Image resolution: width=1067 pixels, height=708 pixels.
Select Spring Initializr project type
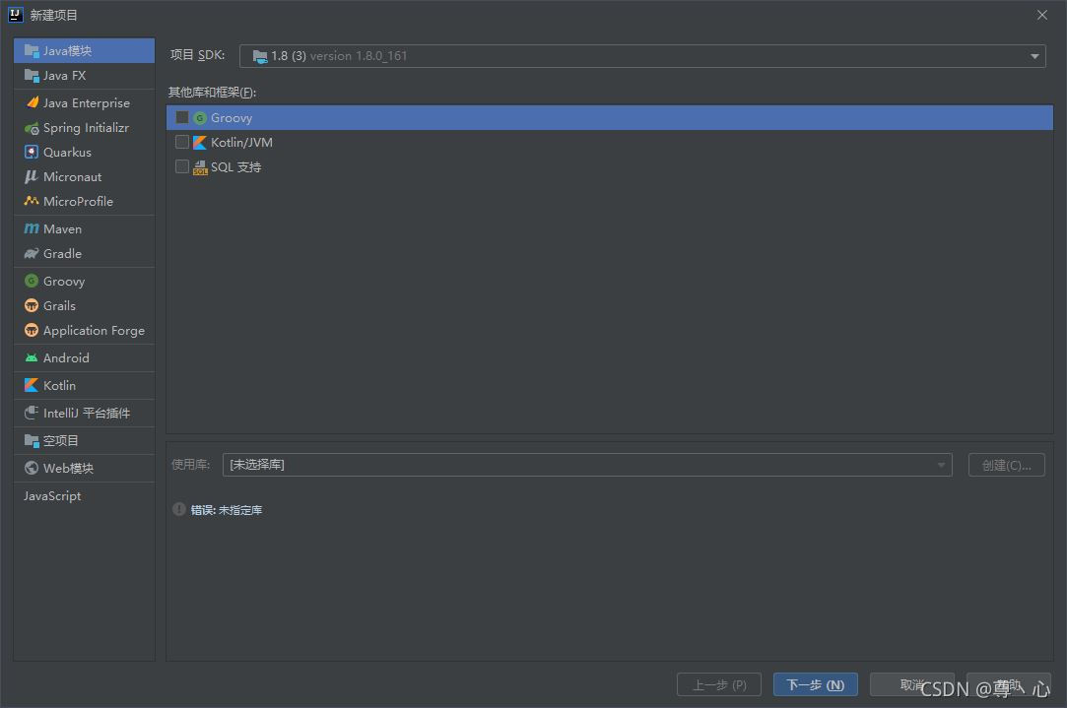(x=85, y=128)
